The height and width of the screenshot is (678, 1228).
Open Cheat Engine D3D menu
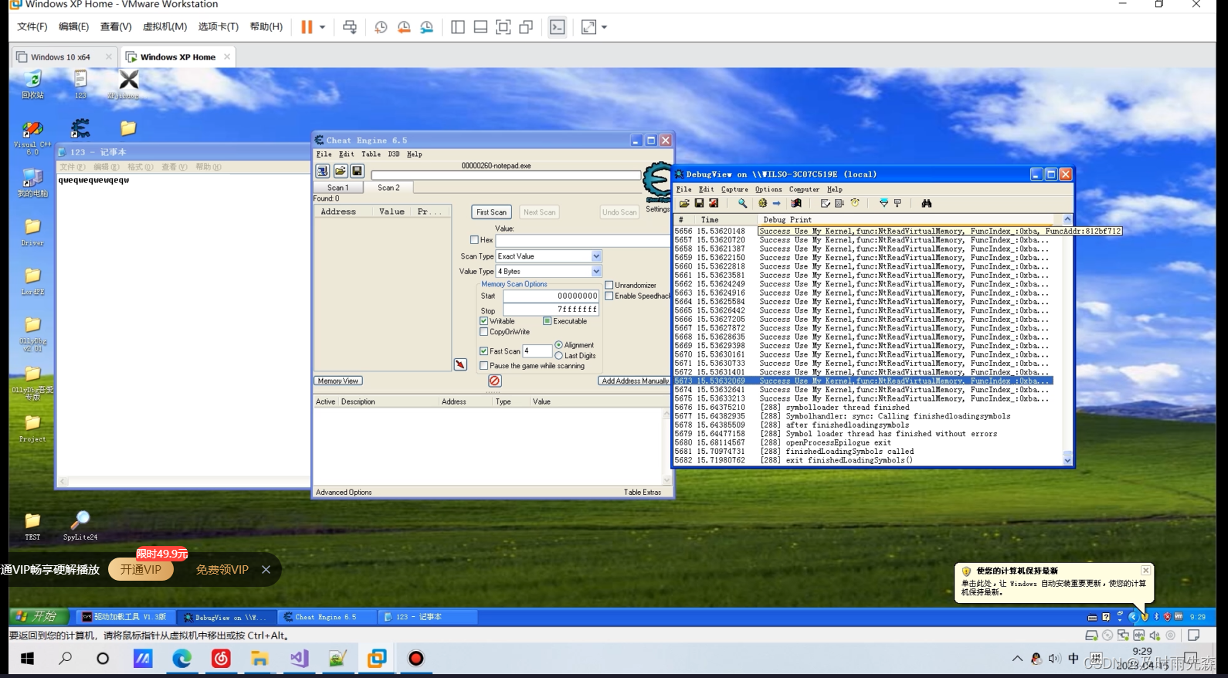(394, 154)
